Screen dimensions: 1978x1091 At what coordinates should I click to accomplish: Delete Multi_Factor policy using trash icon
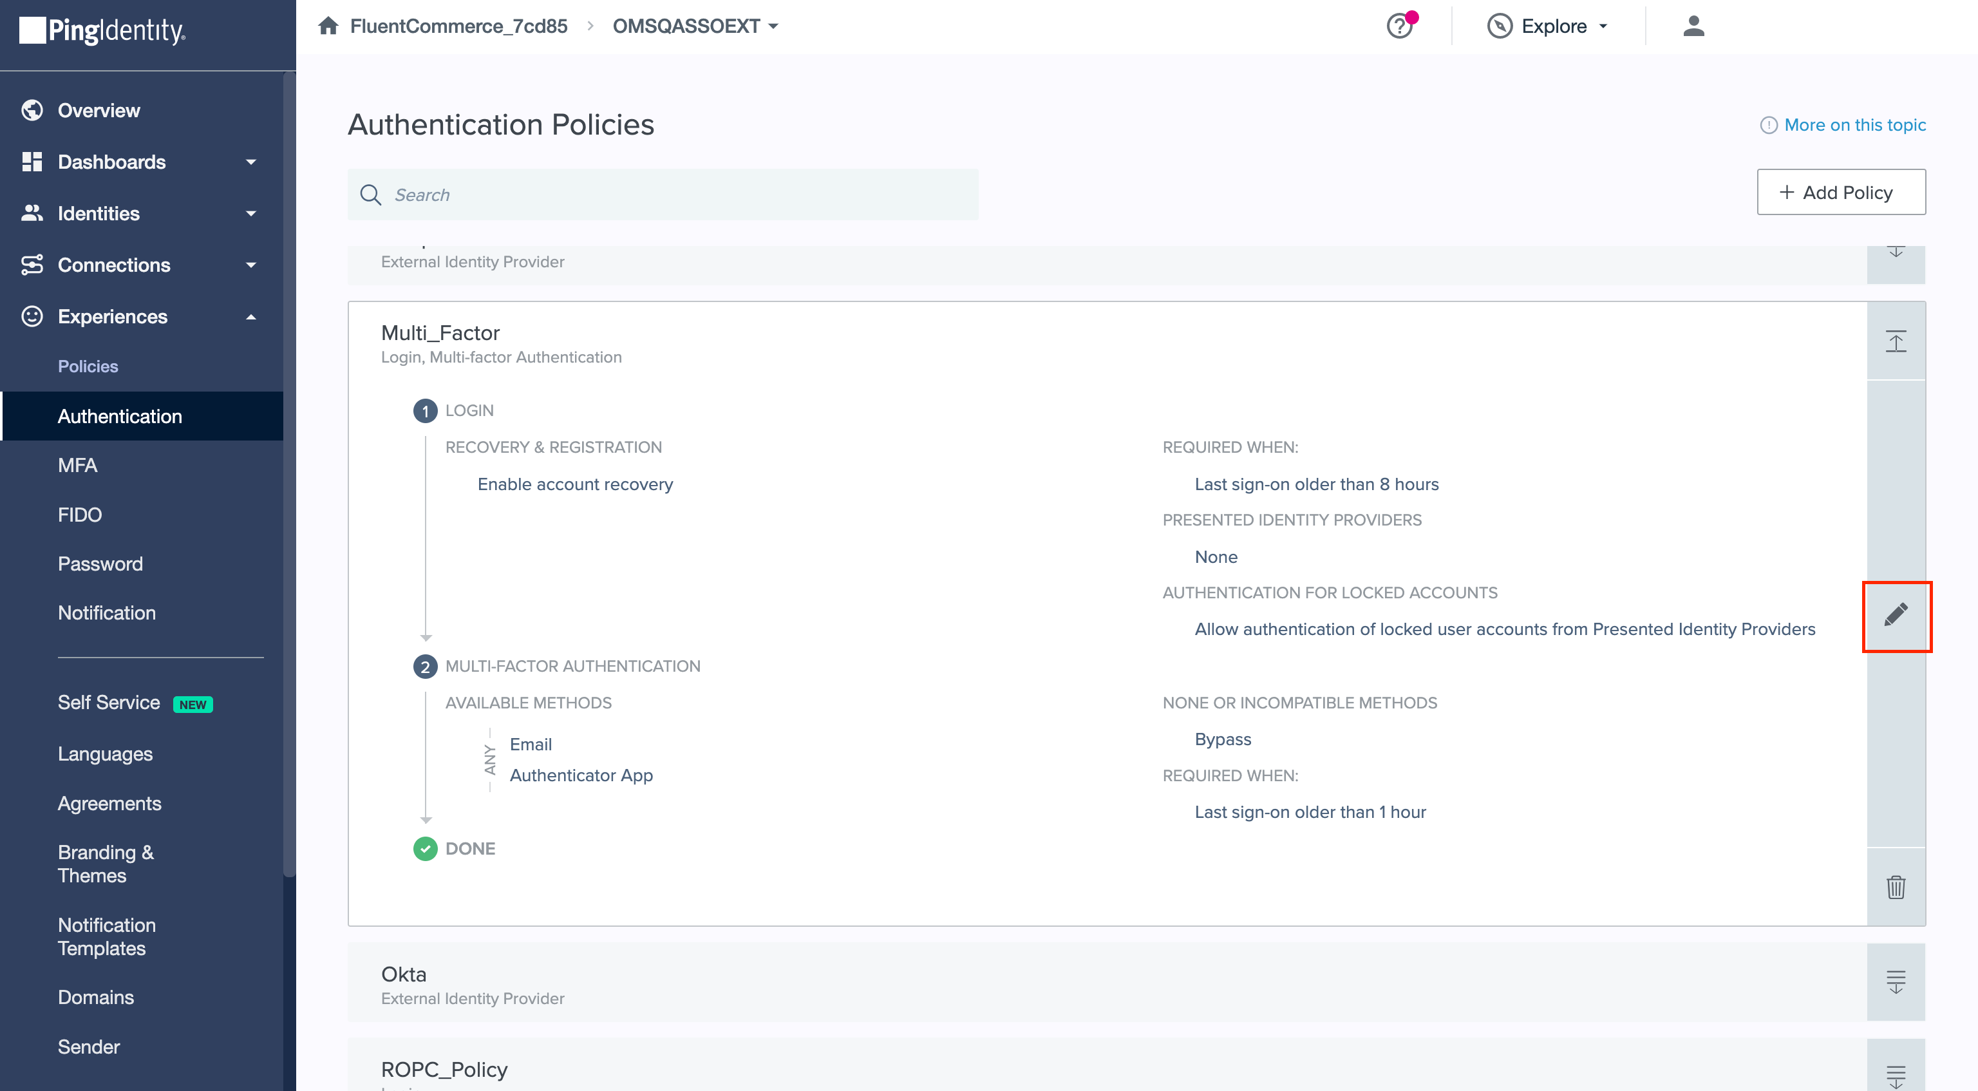click(1896, 887)
